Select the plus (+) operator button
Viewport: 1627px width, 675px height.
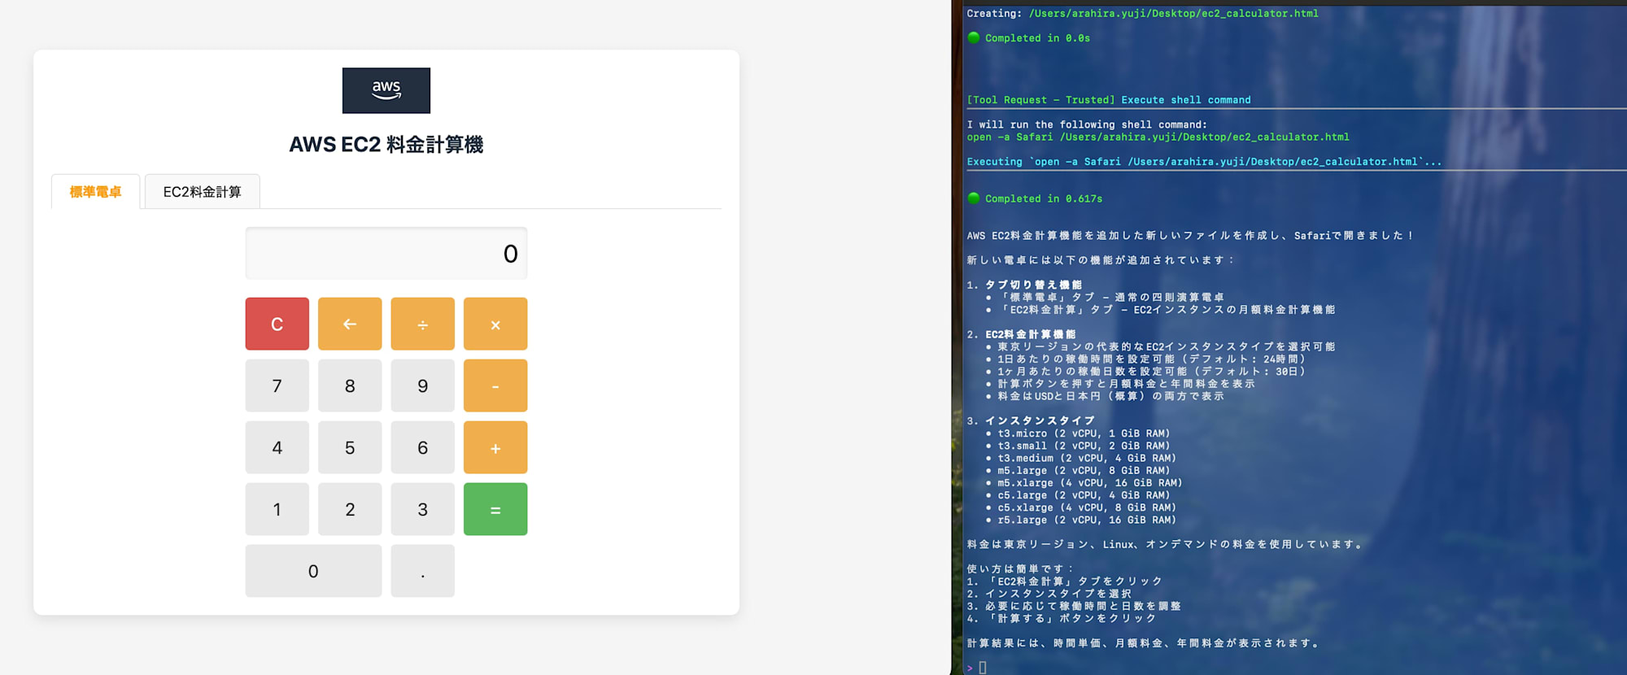495,447
